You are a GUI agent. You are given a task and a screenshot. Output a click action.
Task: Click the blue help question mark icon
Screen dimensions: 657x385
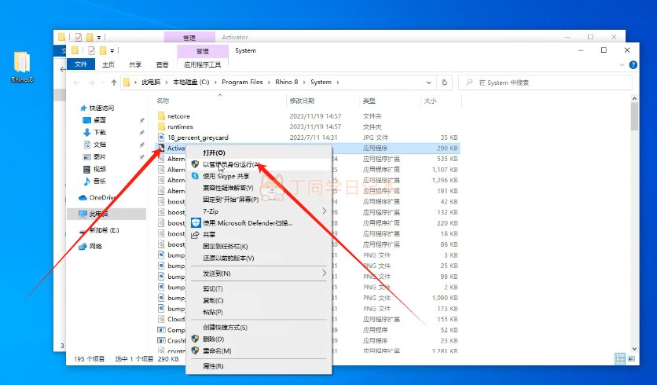[633, 64]
